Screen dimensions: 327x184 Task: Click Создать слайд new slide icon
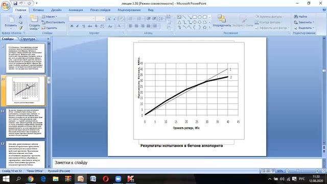click(34, 19)
